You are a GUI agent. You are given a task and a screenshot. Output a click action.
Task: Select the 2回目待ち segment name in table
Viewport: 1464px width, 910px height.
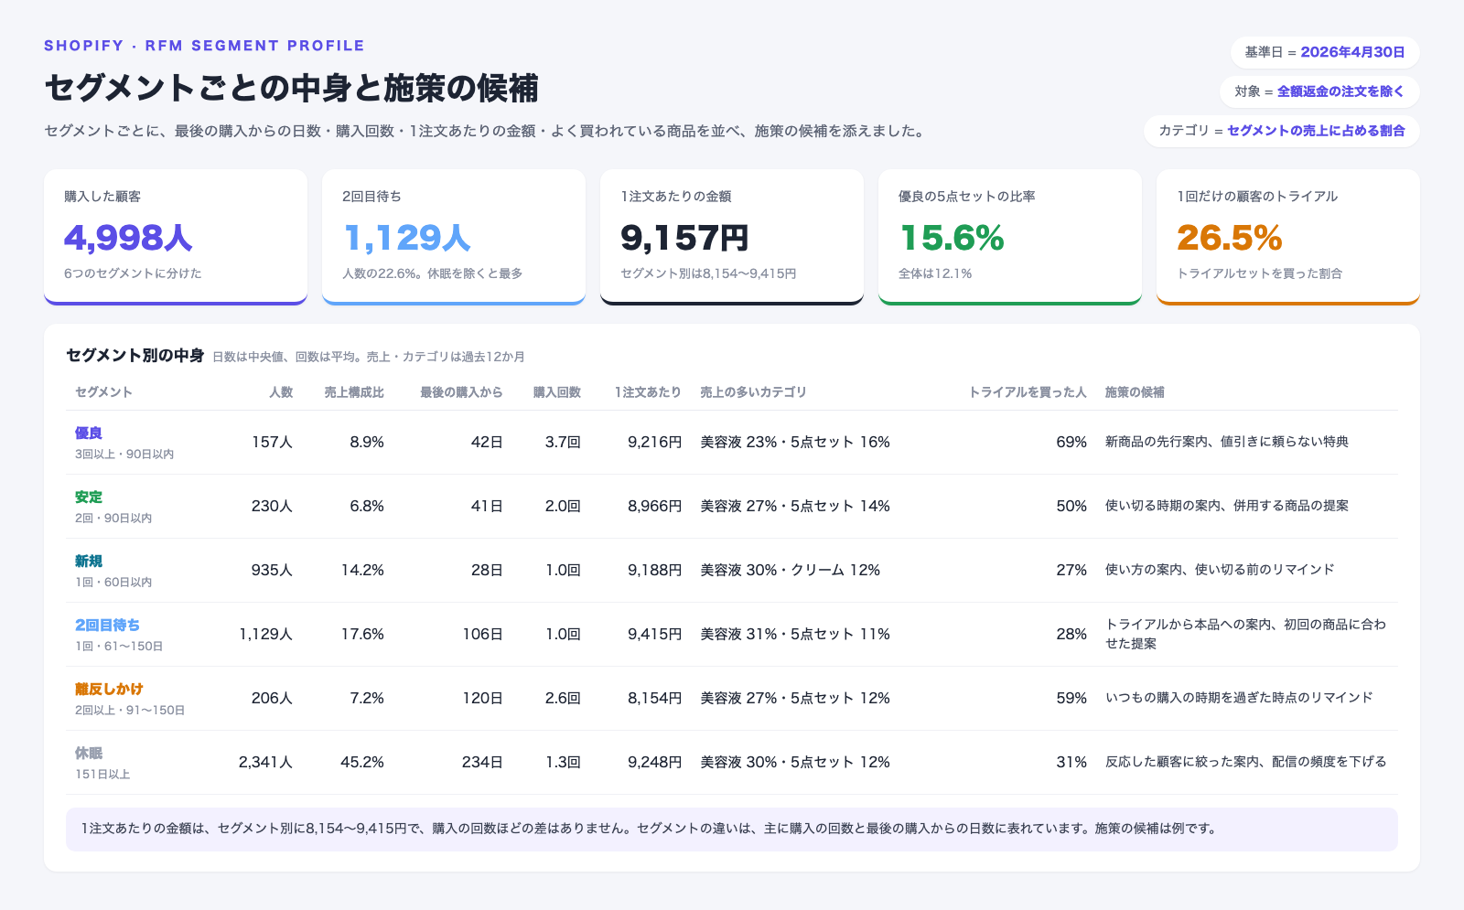(108, 626)
